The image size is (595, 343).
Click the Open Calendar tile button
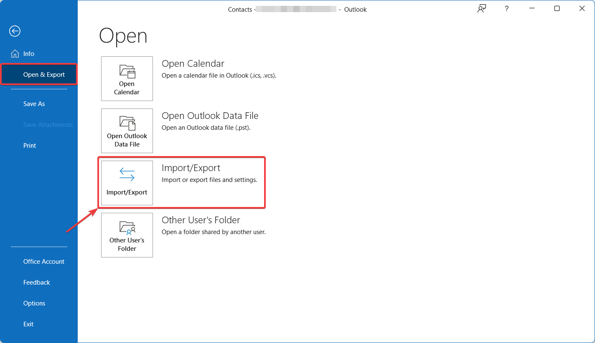click(127, 78)
